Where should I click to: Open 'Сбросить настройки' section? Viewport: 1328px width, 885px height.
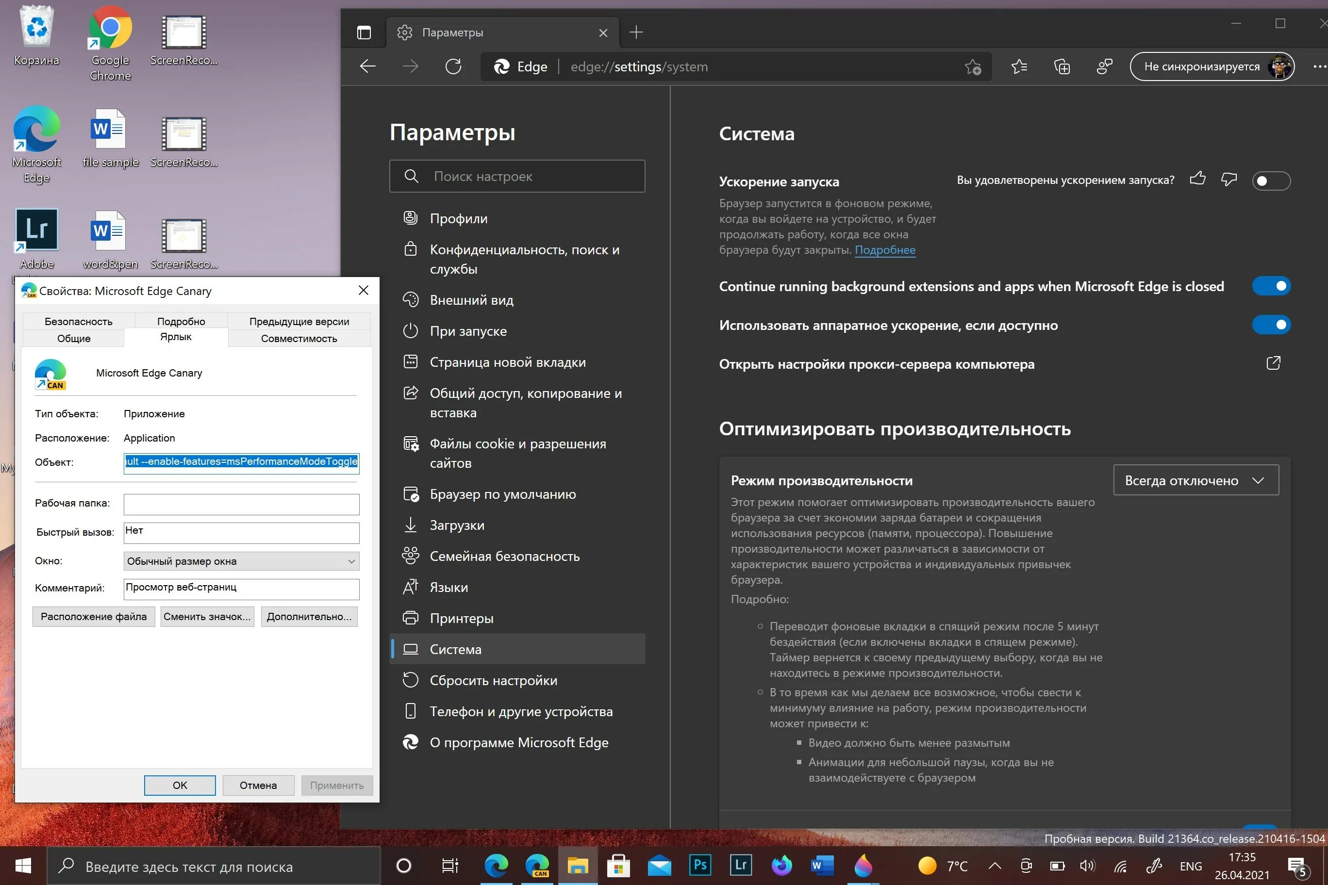click(x=517, y=680)
